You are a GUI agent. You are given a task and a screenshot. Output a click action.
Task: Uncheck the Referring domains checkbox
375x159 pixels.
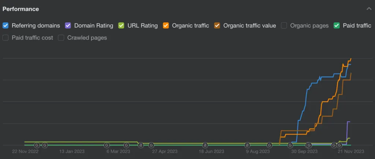[x=5, y=26]
